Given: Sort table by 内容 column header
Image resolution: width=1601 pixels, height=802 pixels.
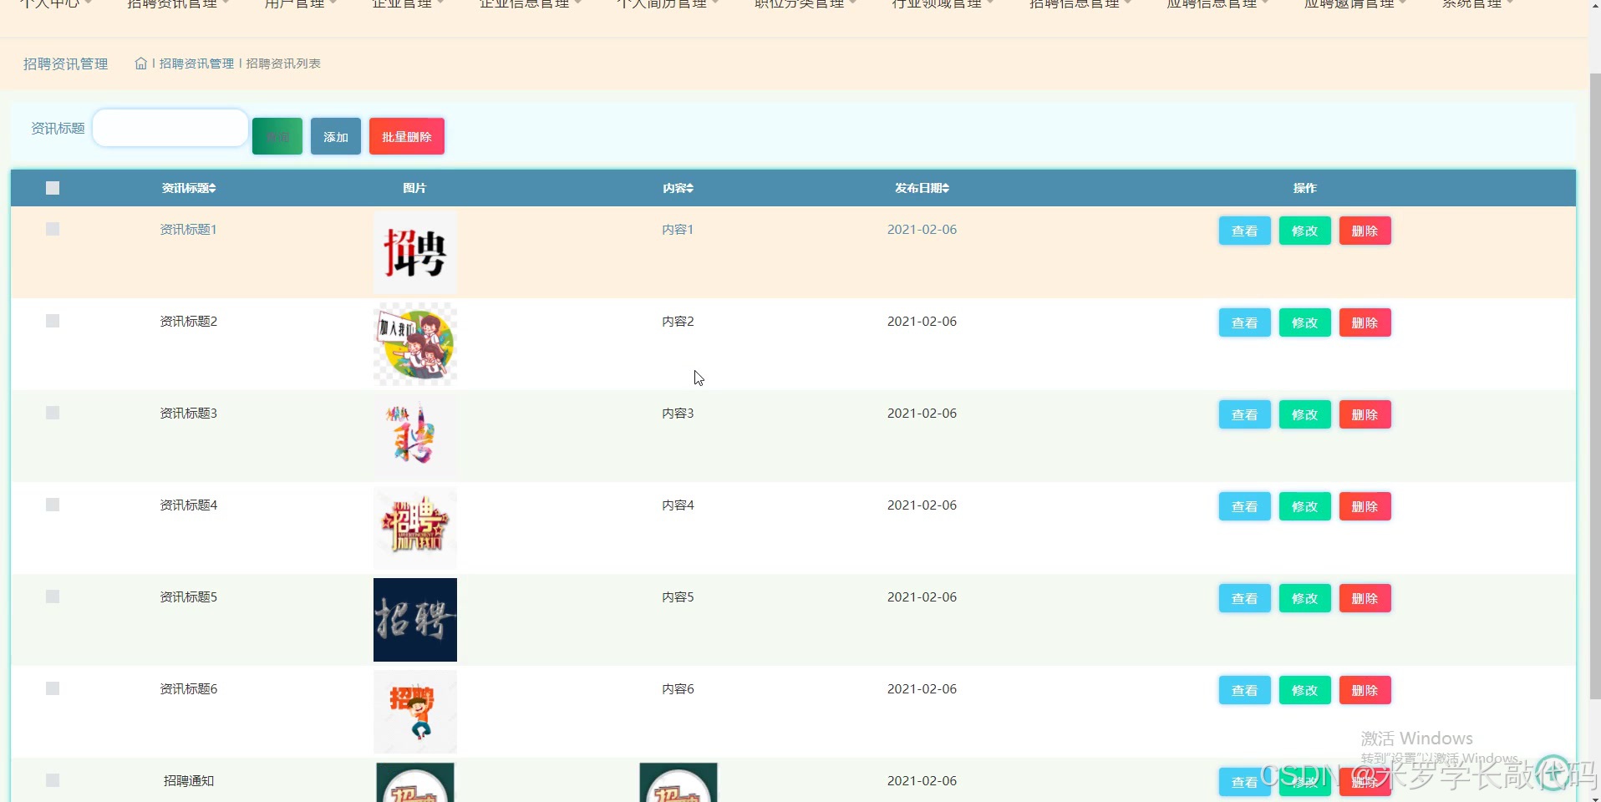Looking at the screenshot, I should tap(679, 188).
